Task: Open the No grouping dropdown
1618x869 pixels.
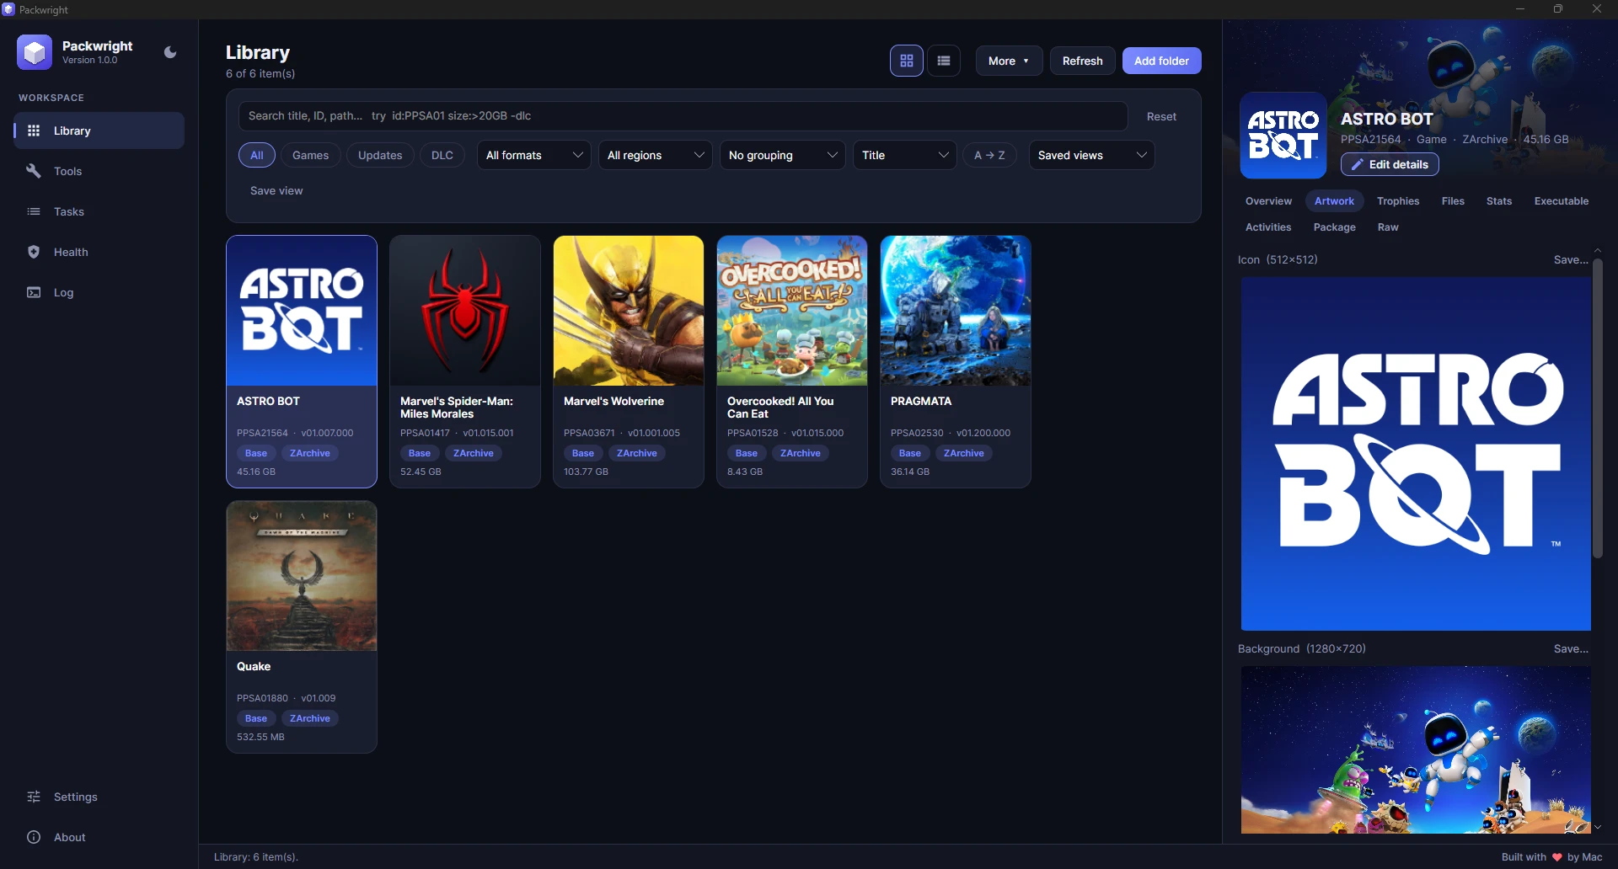Action: (x=783, y=155)
